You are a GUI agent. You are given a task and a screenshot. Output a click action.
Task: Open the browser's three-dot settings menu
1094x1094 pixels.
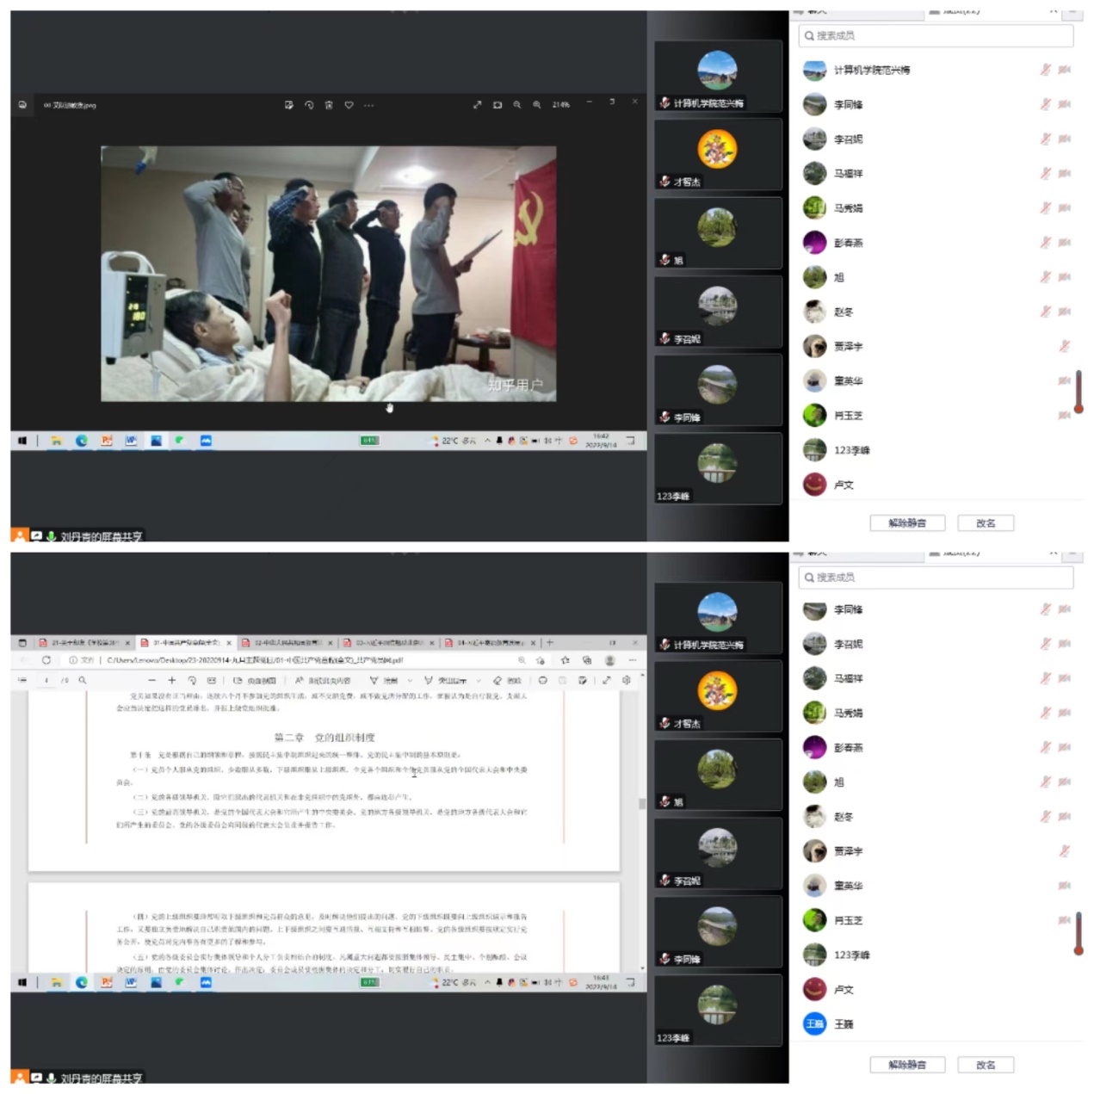click(x=632, y=660)
